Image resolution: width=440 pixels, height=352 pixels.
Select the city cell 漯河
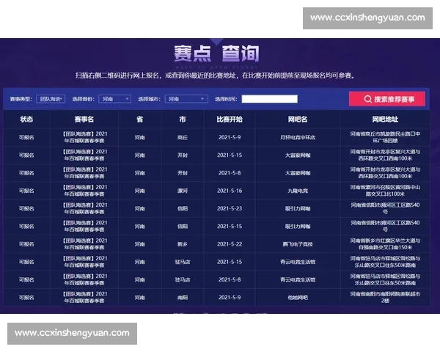(183, 191)
